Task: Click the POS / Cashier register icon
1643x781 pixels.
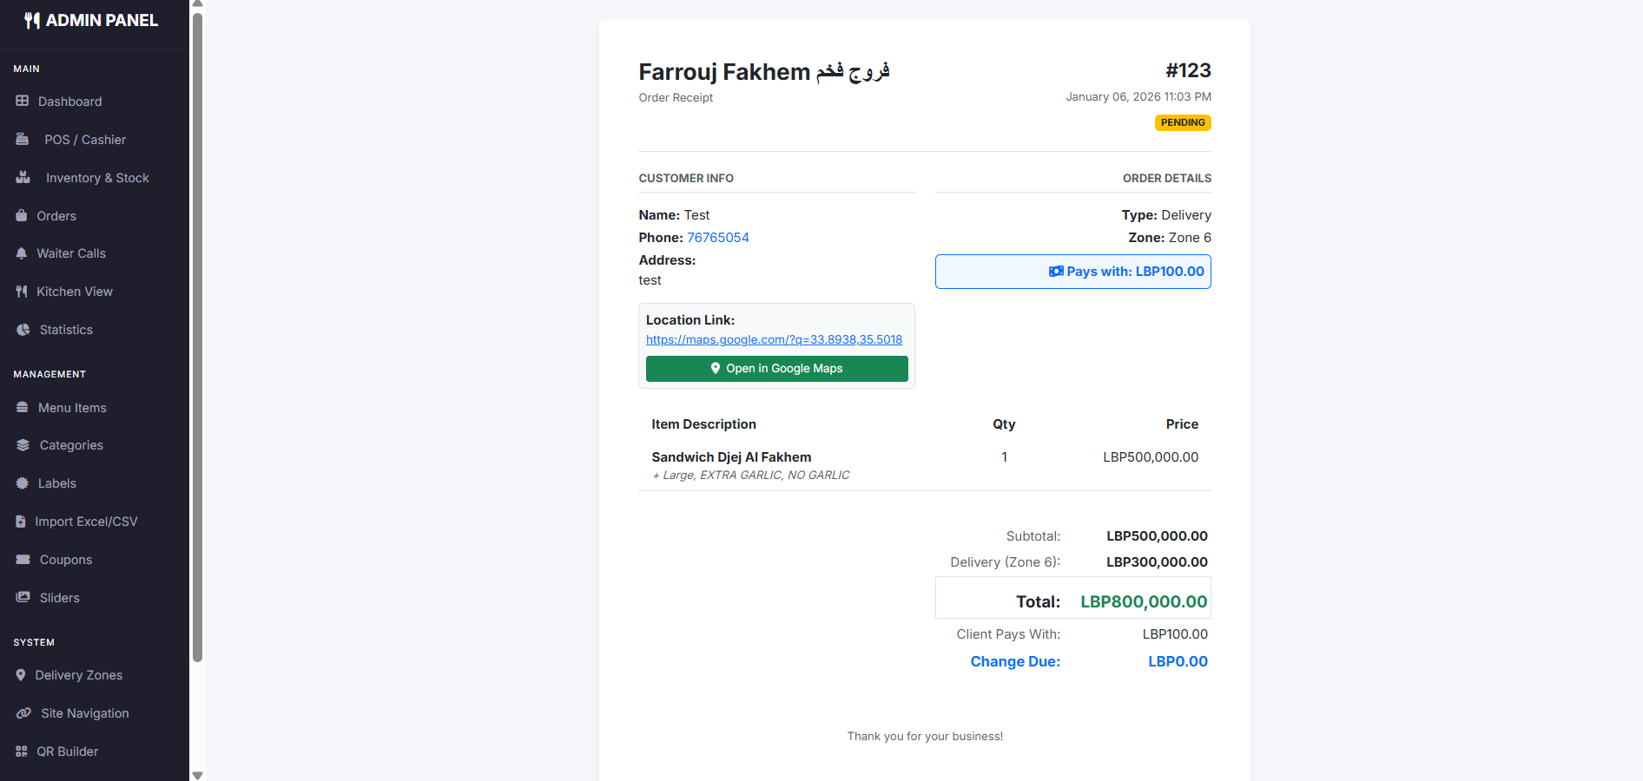Action: click(x=23, y=140)
